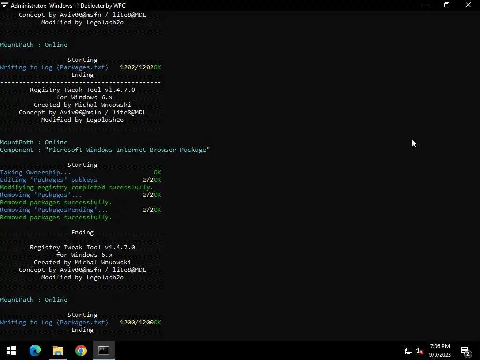Launch Microsoft Edge from taskbar
Image resolution: width=480 pixels, height=360 pixels.
[35, 351]
